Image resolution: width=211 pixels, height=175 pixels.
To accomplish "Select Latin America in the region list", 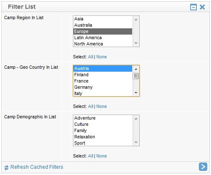I will point(103,37).
